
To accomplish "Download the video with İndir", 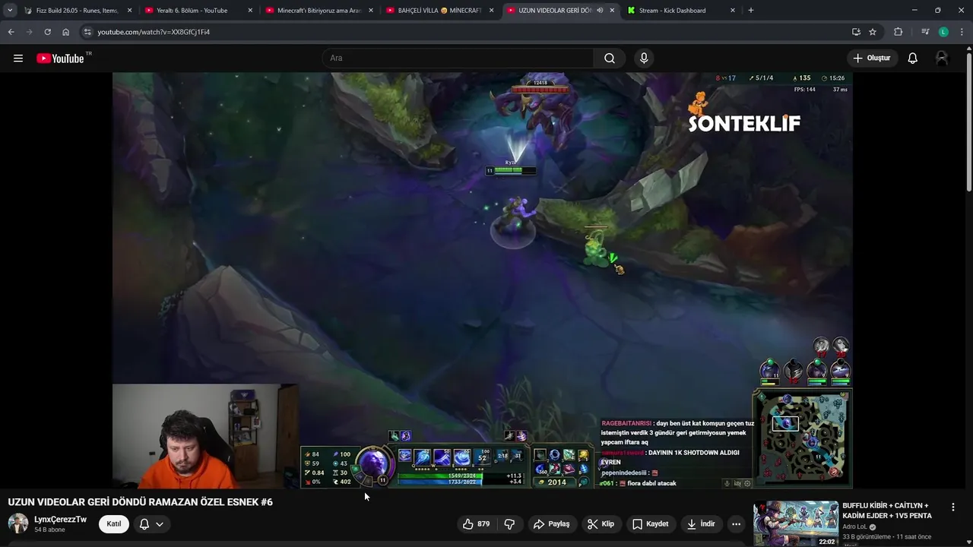I will click(701, 524).
